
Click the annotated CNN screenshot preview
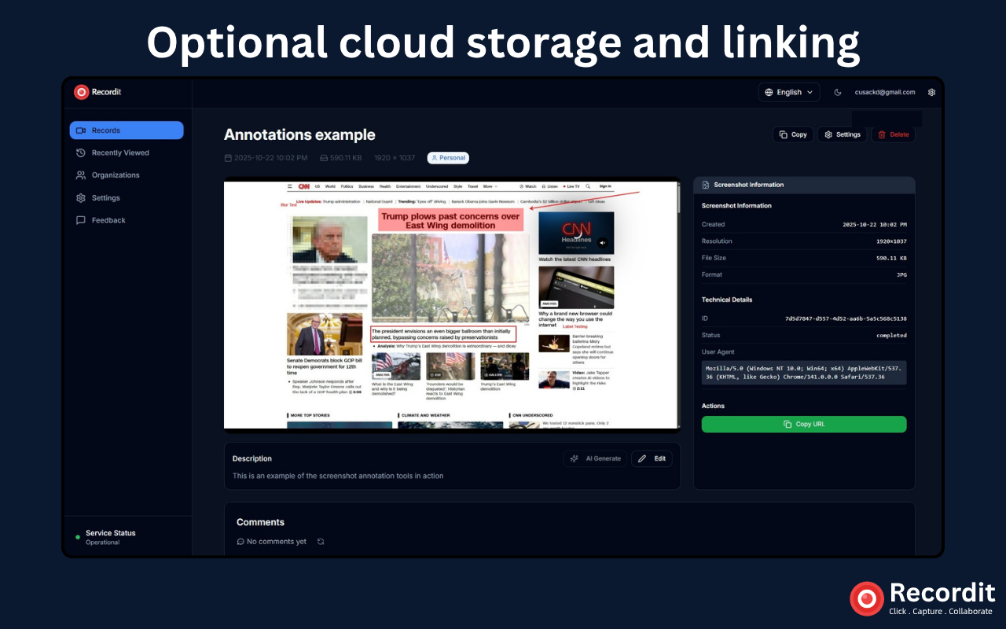pyautogui.click(x=450, y=305)
